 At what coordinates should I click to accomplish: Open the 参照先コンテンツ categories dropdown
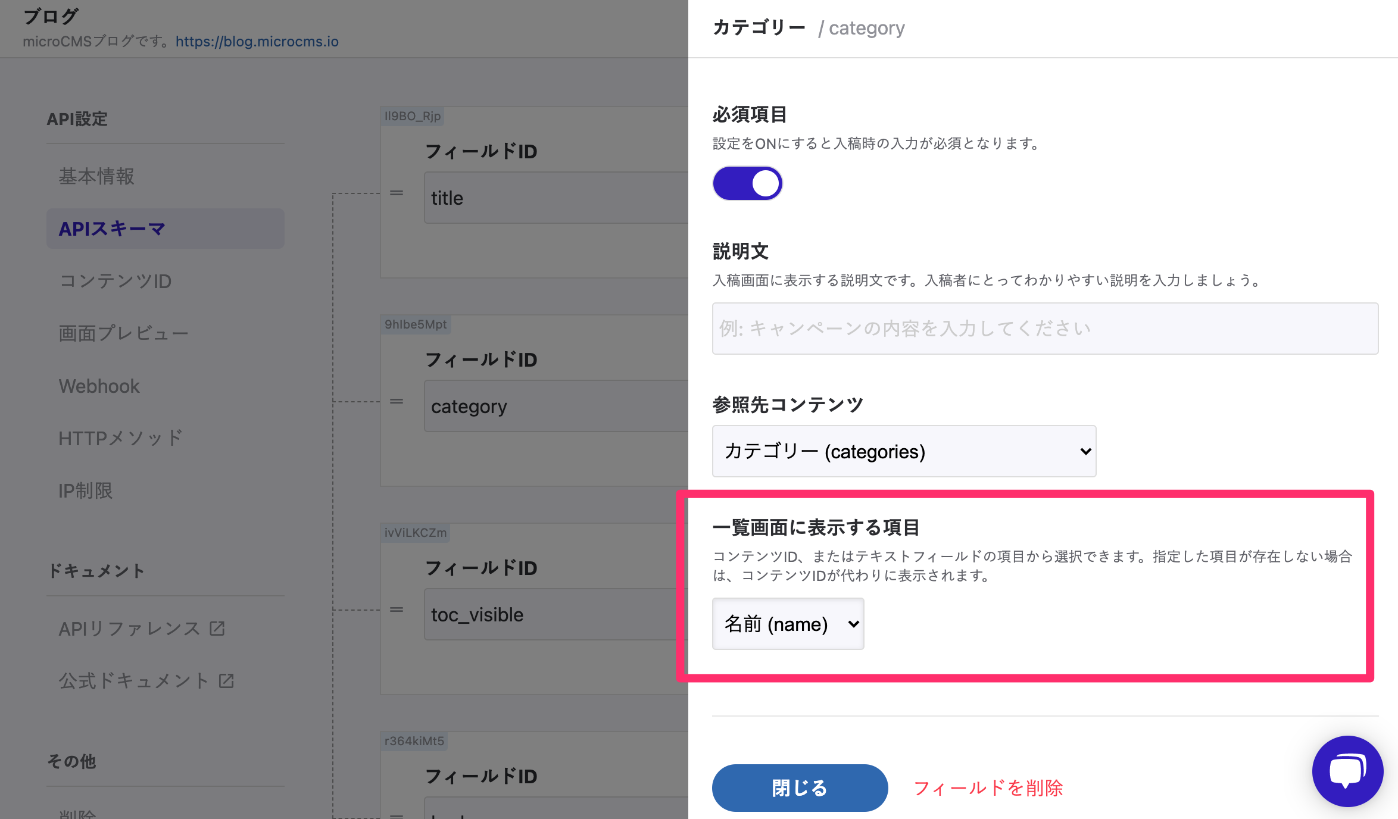coord(904,451)
